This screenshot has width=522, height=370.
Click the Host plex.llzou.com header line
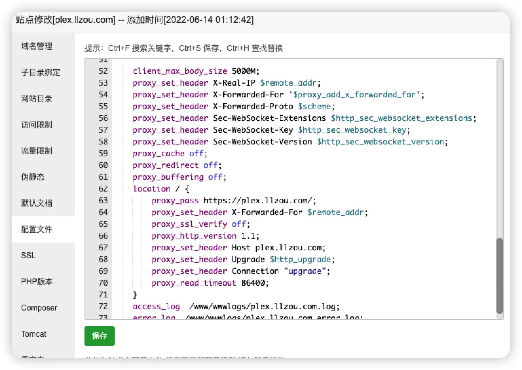point(238,247)
